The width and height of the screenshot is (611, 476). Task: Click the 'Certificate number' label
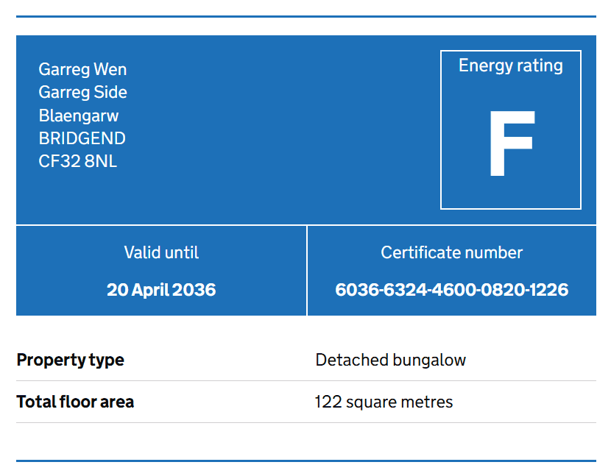point(452,252)
